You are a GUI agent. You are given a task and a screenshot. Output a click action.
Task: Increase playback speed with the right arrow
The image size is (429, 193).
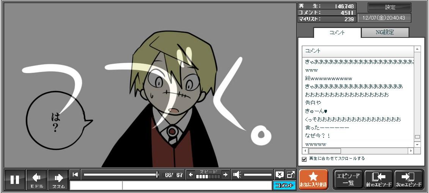pyautogui.click(x=225, y=174)
